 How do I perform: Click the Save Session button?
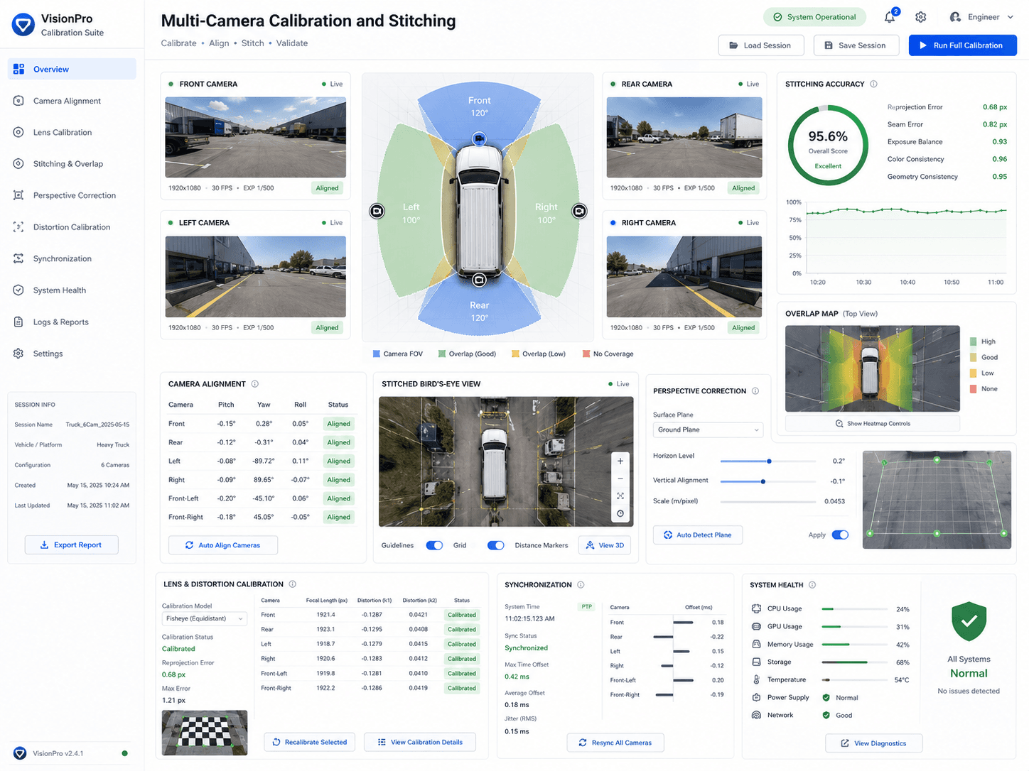tap(856, 45)
